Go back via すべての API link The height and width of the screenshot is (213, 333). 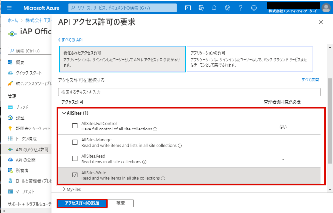pos(70,40)
